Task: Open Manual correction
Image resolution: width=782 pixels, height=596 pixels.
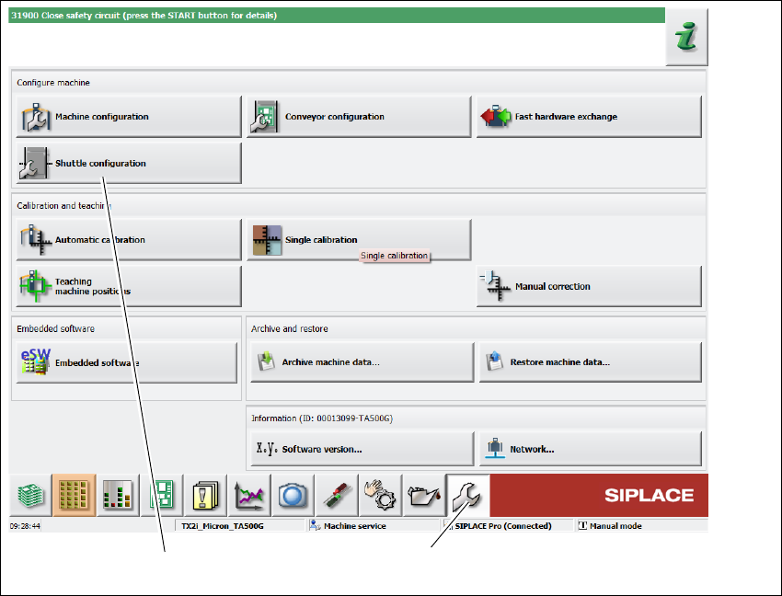Action: tap(589, 286)
